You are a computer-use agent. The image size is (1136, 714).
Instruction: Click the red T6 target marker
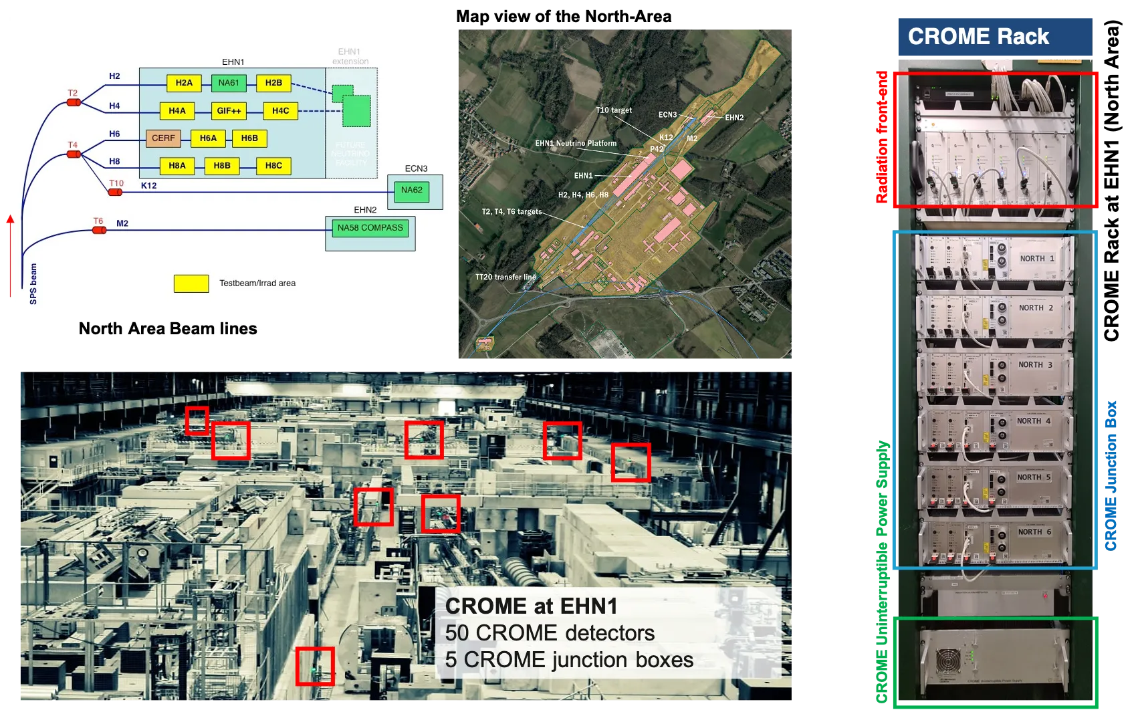[x=100, y=230]
